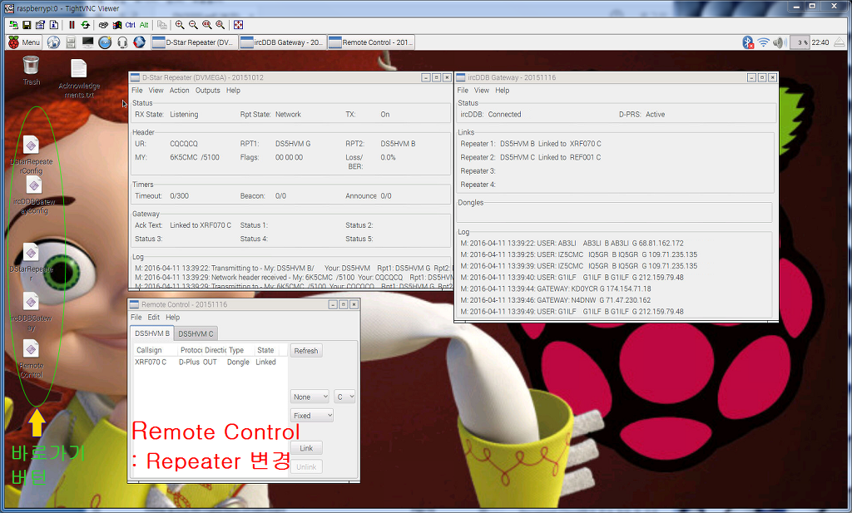
Task: Select the Trash desktop icon
Action: pyautogui.click(x=31, y=72)
